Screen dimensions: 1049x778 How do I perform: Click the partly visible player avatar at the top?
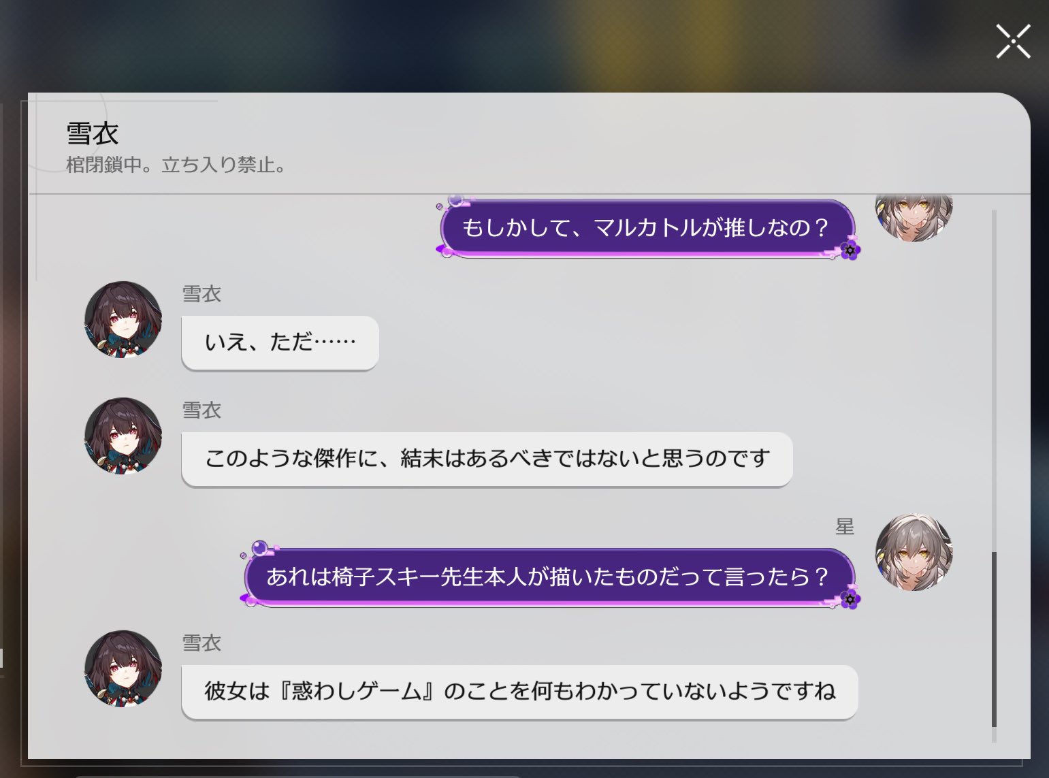click(914, 218)
